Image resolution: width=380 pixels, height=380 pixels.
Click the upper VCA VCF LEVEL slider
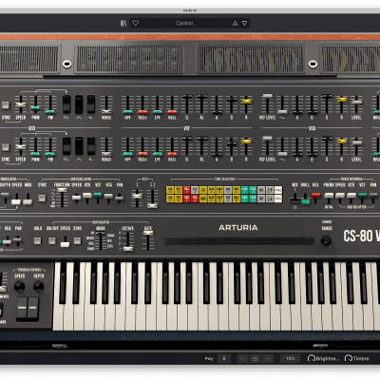pos(268,96)
